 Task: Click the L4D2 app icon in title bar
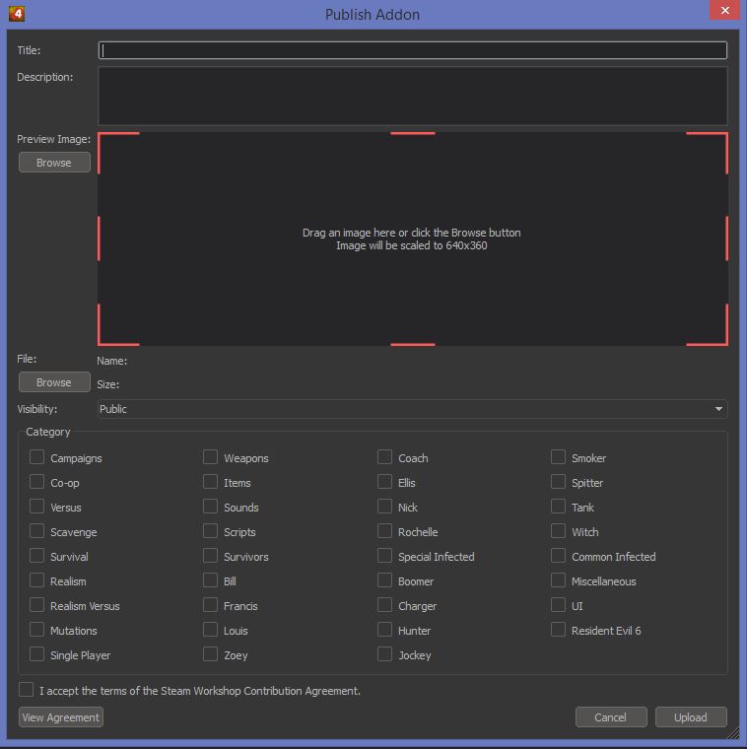tap(17, 14)
